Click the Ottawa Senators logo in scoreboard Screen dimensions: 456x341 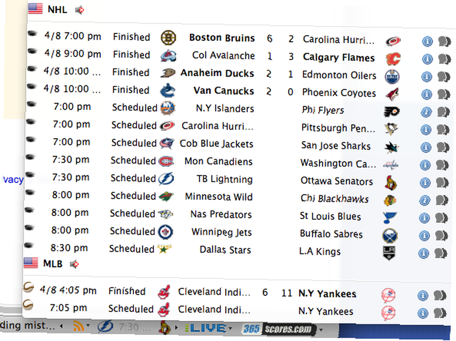point(390,183)
